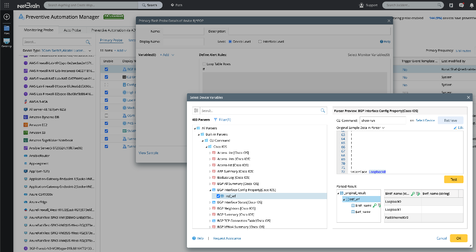Click the Edit pencil icon in Parser Preview
This screenshot has width=476, height=252.
coord(455,128)
